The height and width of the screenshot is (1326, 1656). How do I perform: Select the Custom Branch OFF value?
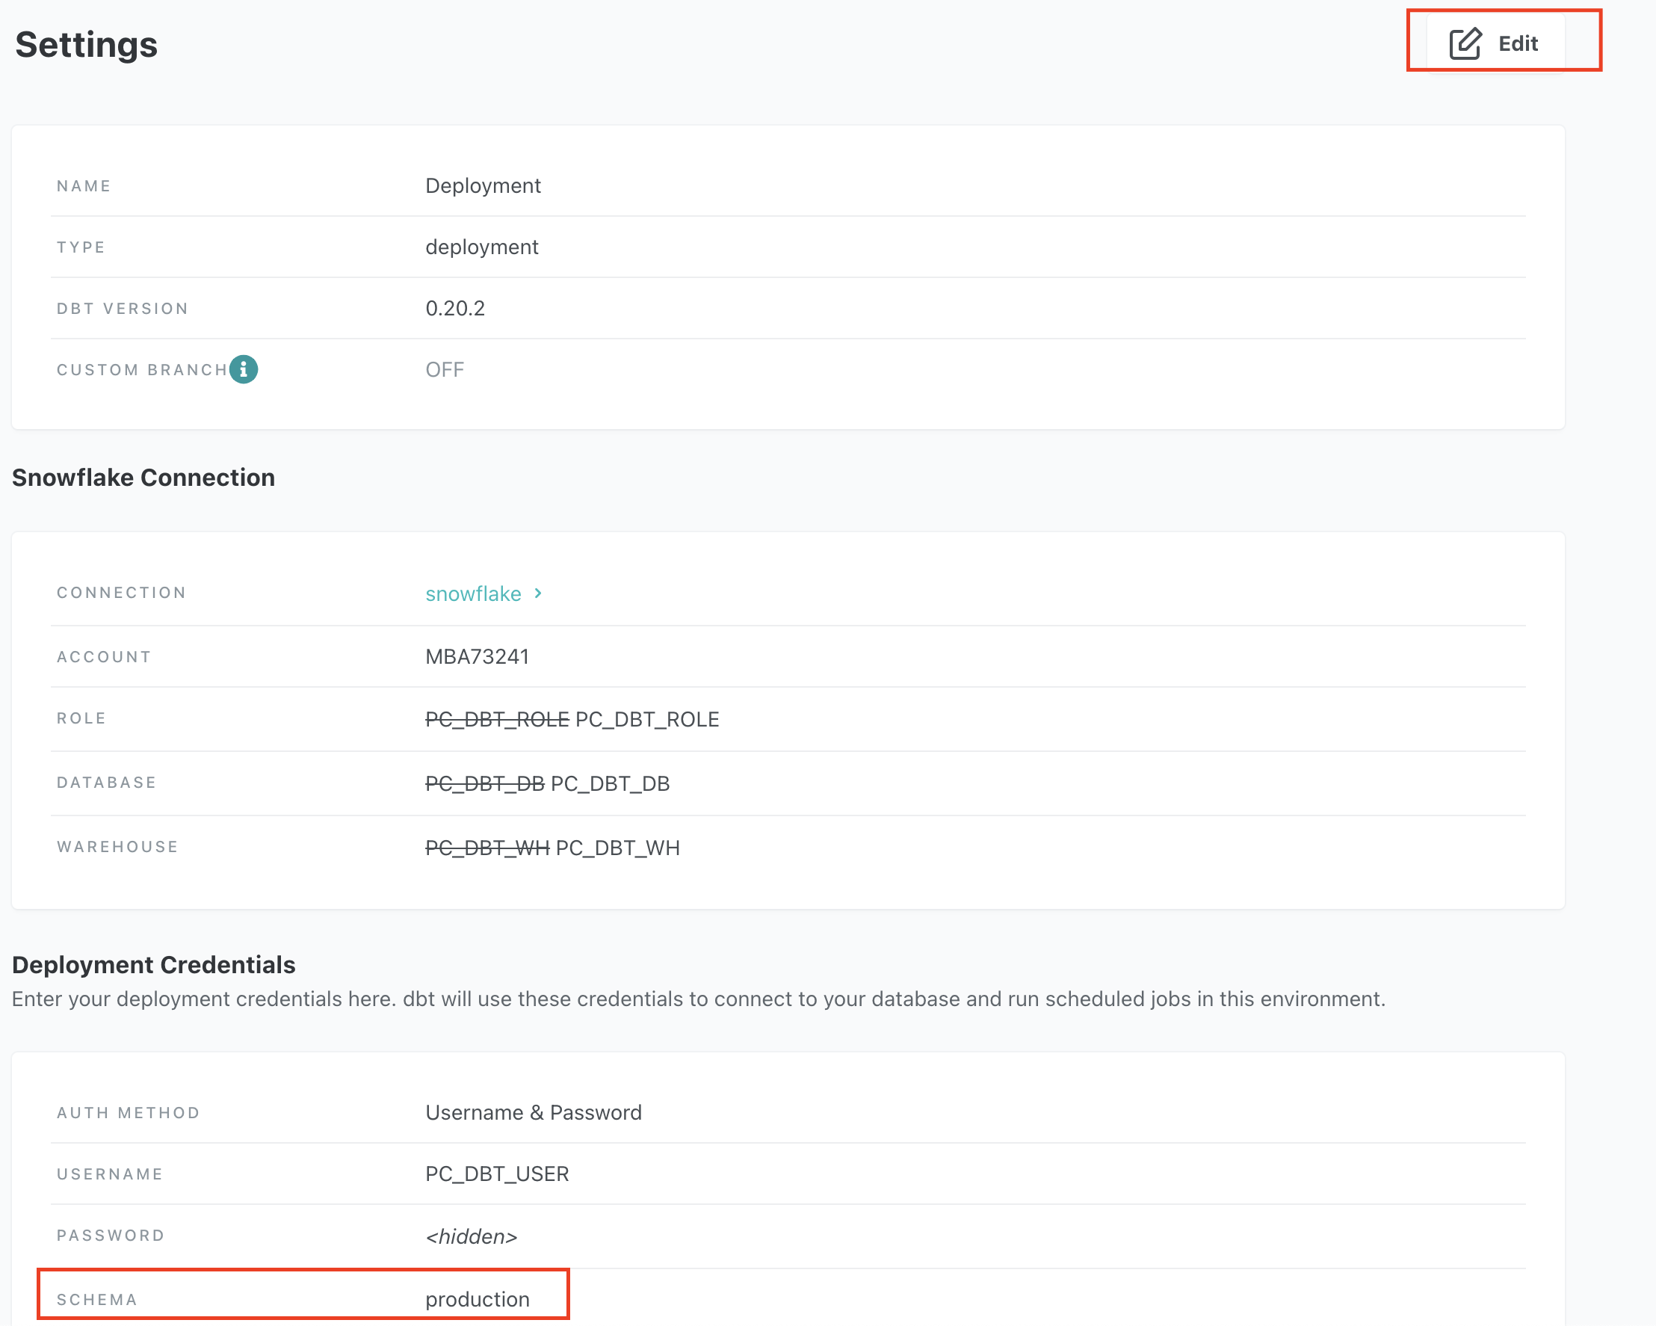click(x=445, y=369)
